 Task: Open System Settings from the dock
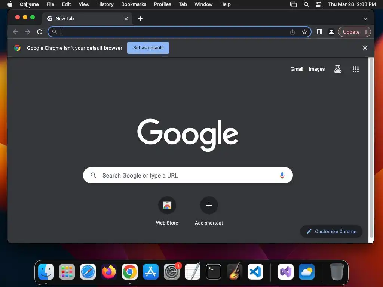172,272
